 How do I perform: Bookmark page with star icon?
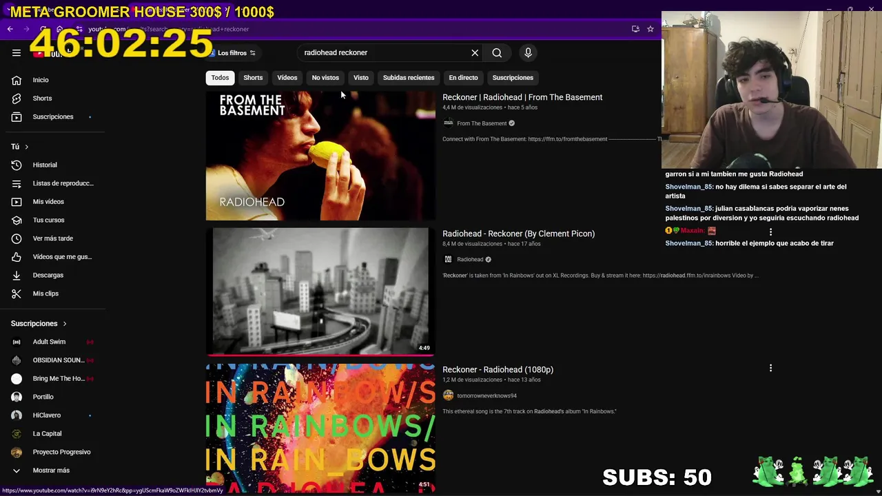point(650,29)
